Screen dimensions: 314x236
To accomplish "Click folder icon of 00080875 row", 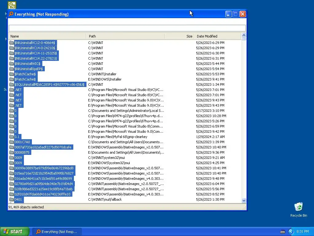I will pyautogui.click(x=11, y=152).
